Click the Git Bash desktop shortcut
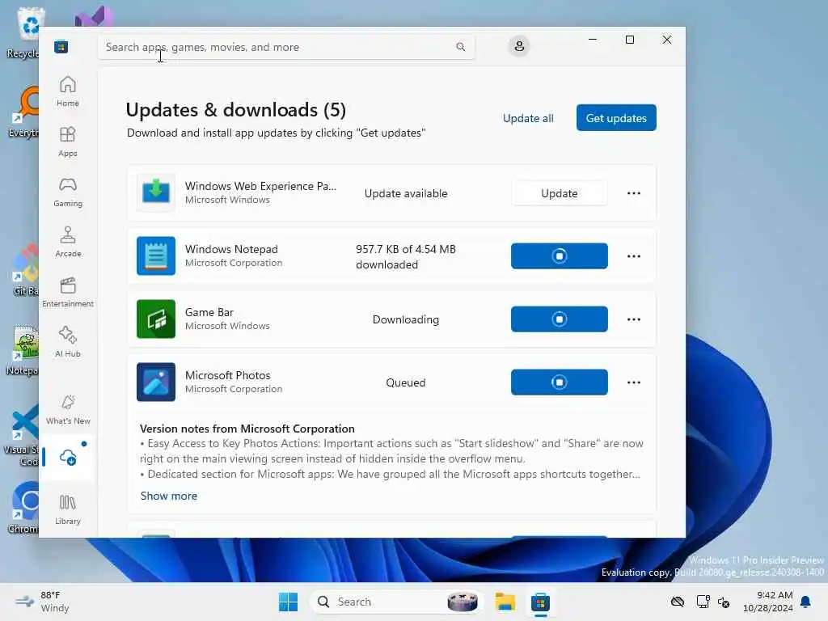The width and height of the screenshot is (828, 621). [24, 270]
